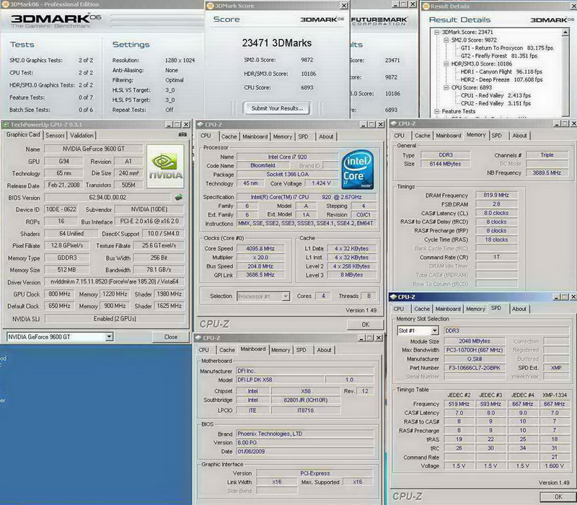Collapse the 3DMark Score: 23471 tree node
Viewport: 577px width, 505px height.
437,32
